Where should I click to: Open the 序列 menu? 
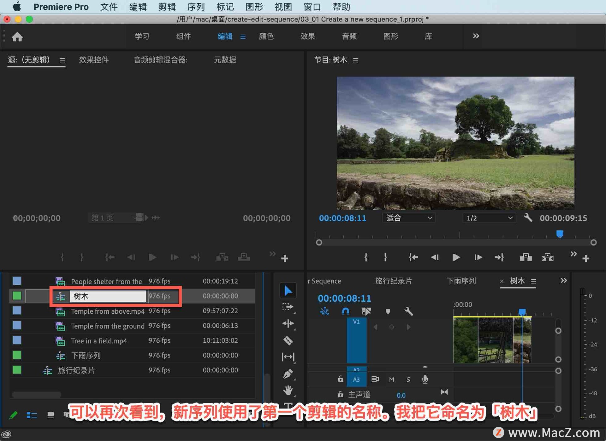point(196,7)
